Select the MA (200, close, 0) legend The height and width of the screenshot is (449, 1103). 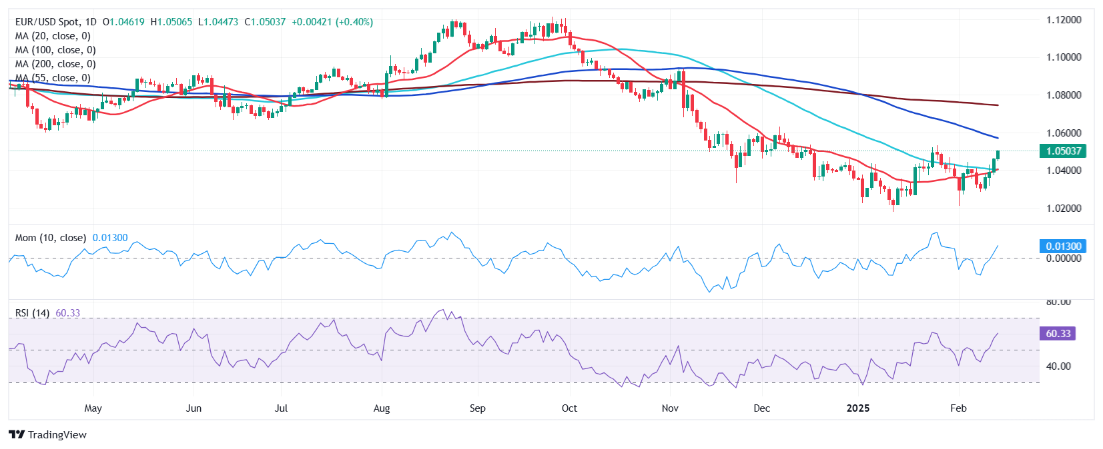(55, 64)
